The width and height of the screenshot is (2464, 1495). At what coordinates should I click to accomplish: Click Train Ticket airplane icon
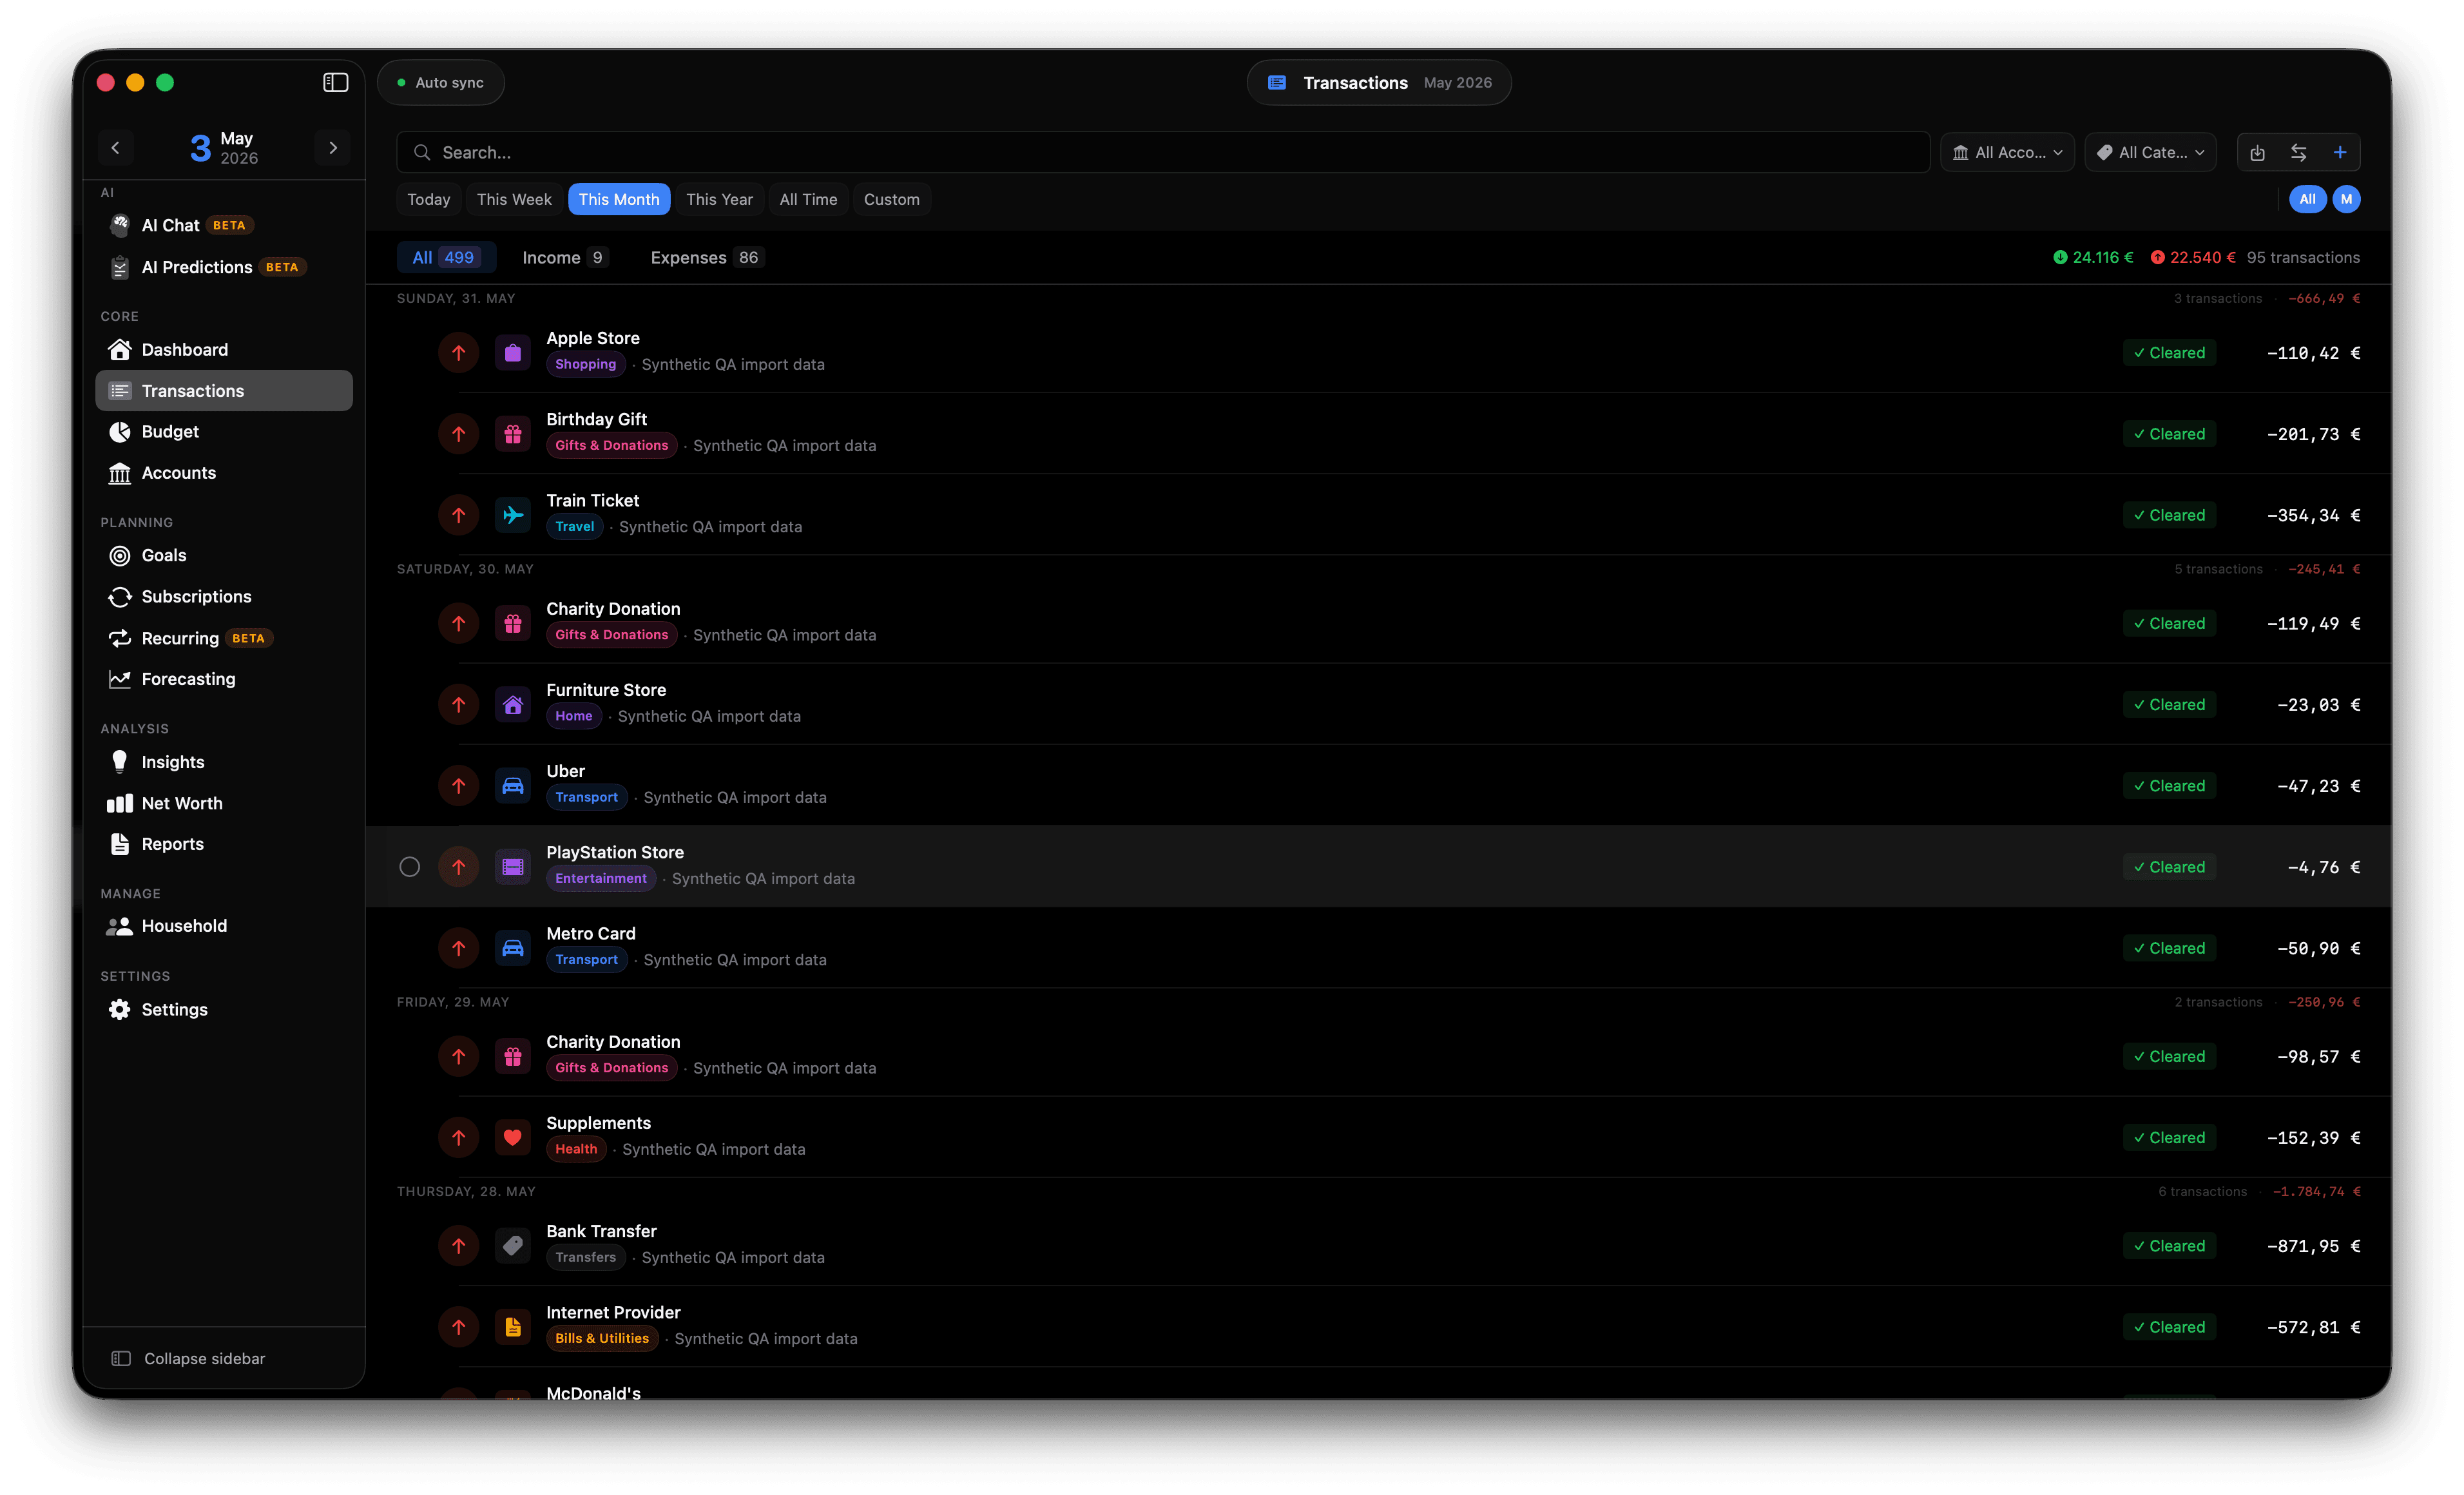click(513, 515)
